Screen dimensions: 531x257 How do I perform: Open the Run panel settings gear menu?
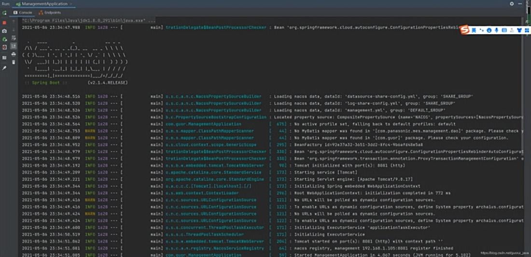click(x=512, y=3)
